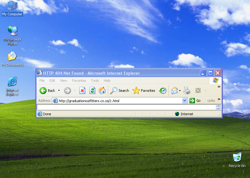Click the Internet zone globe icon

(x=177, y=114)
